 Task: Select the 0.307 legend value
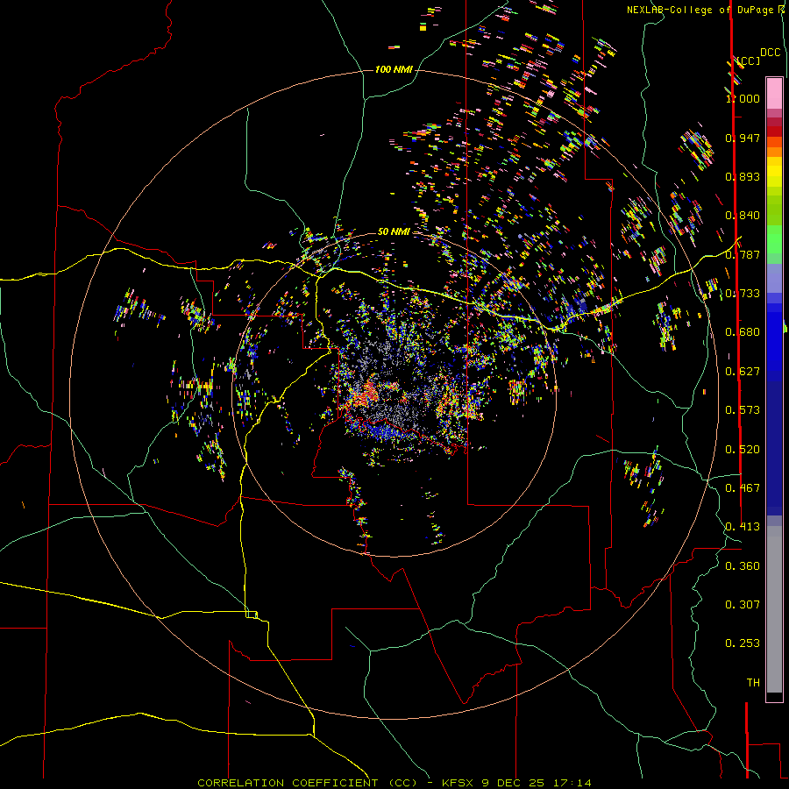(x=743, y=604)
